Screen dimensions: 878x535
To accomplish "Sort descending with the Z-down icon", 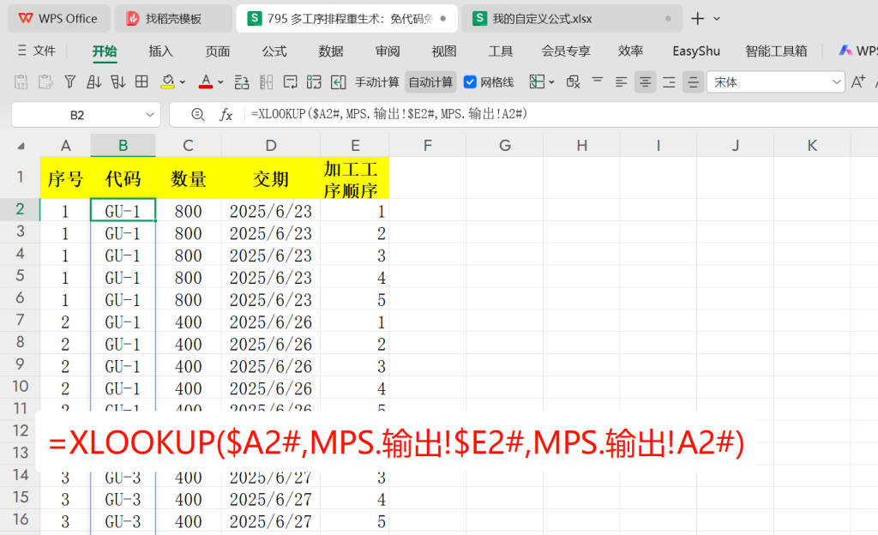I will click(x=117, y=82).
